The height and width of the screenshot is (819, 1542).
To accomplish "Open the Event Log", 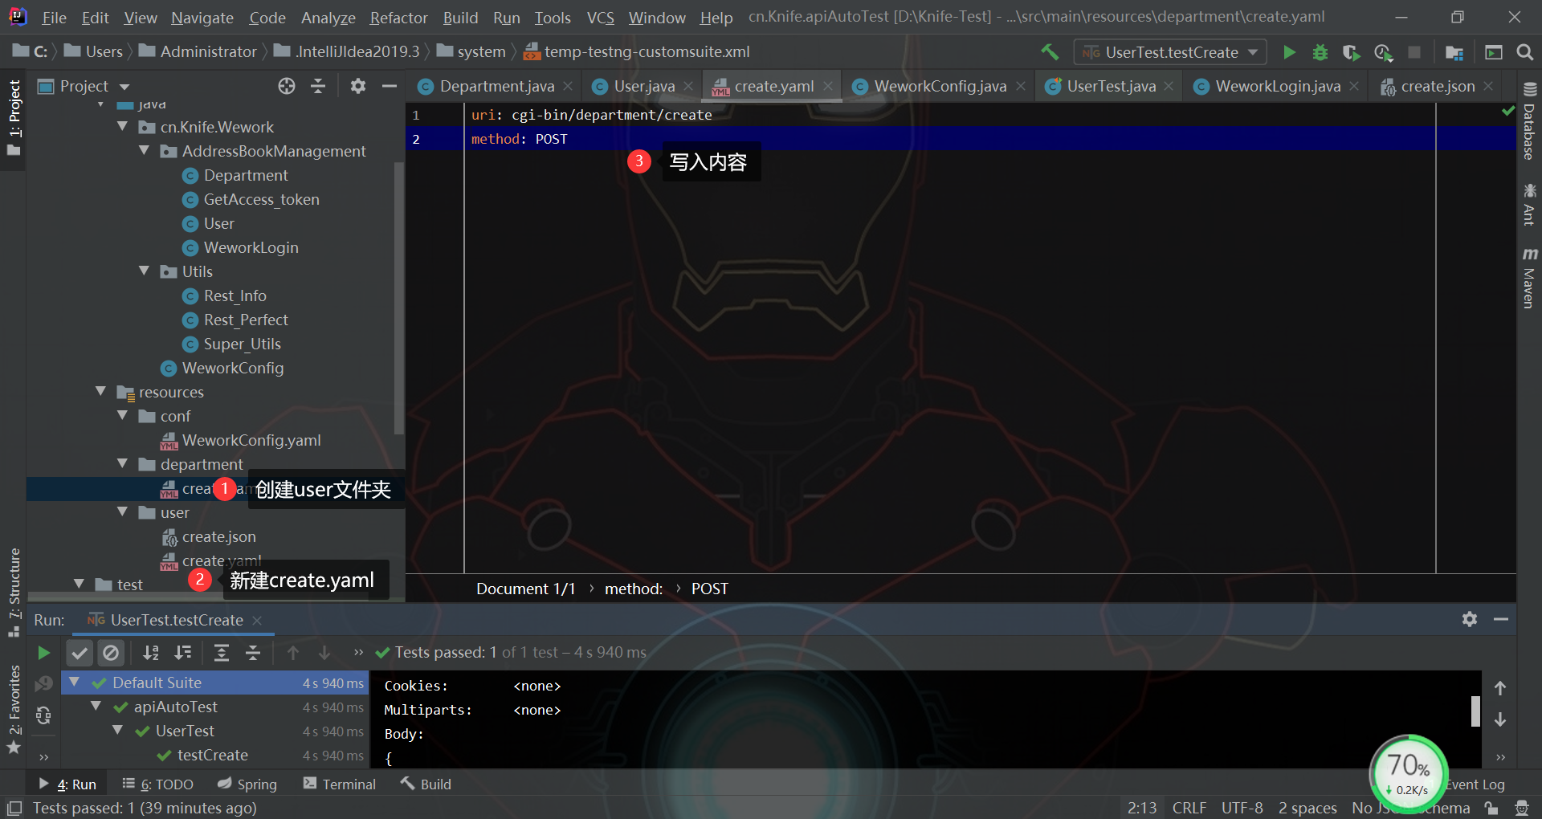I will pyautogui.click(x=1475, y=784).
